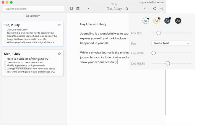Image resolution: width=198 pixels, height=125 pixels.
Task: Focus the Search anywhere field
Action: pos(33,9)
